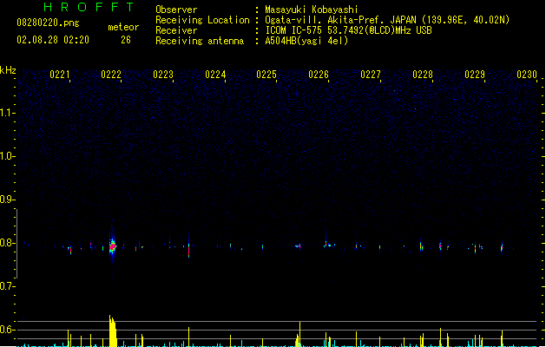Click the 'Receiving Location' label
This screenshot has height=347, width=546.
click(x=202, y=20)
